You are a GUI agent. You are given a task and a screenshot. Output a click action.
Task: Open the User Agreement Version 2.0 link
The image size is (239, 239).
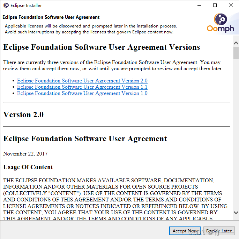pyautogui.click(x=82, y=81)
